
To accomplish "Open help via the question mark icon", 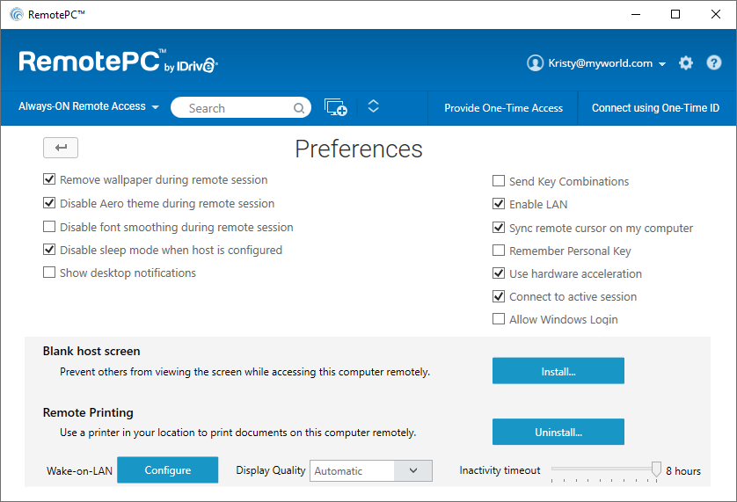I will pos(713,62).
